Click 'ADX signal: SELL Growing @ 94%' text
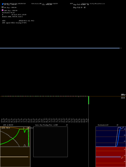The image size is (126, 167). click(x=14, y=23)
